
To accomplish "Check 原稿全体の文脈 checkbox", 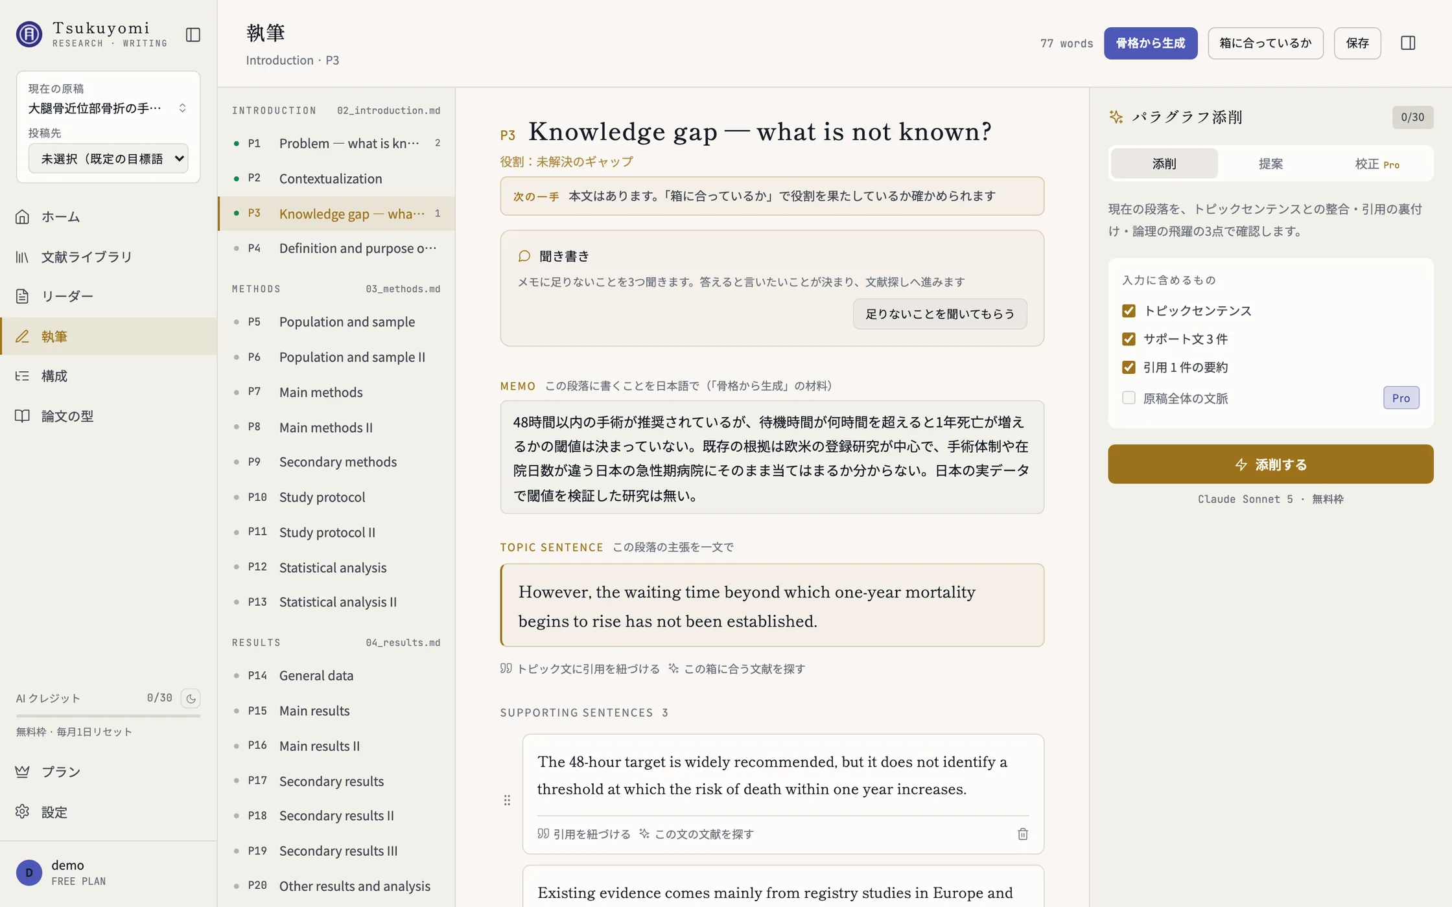I will pyautogui.click(x=1129, y=398).
